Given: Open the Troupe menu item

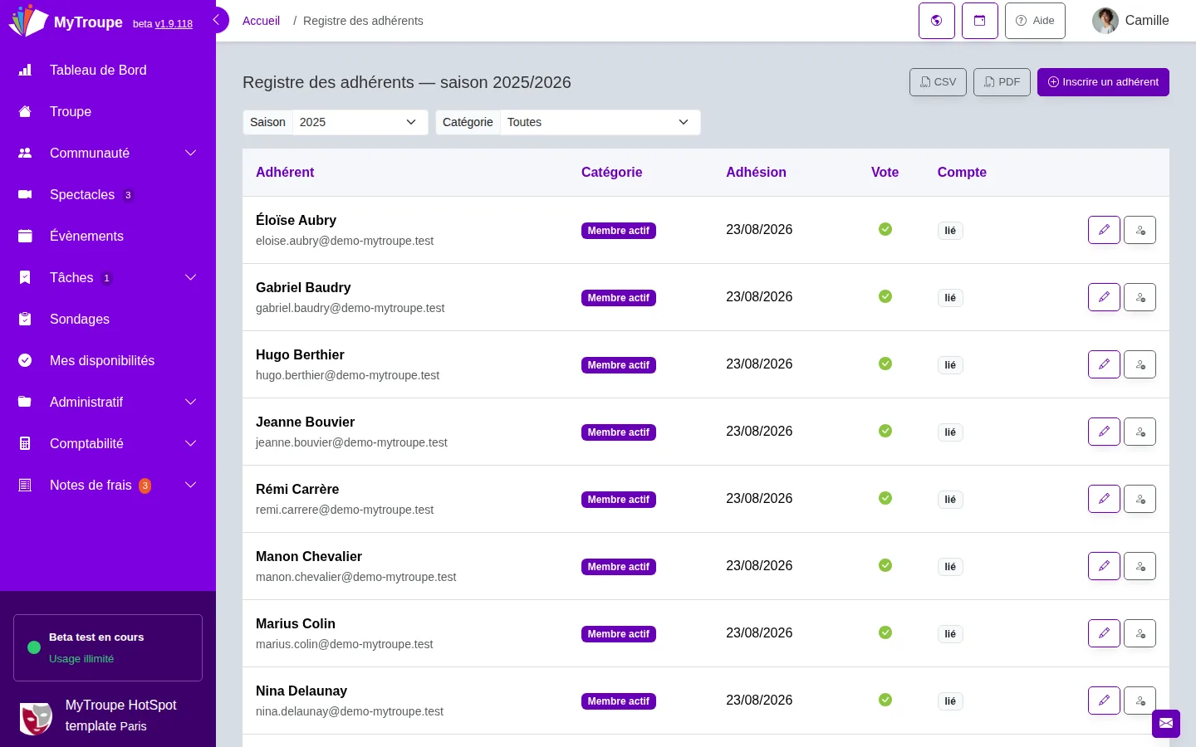Looking at the screenshot, I should coord(108,111).
